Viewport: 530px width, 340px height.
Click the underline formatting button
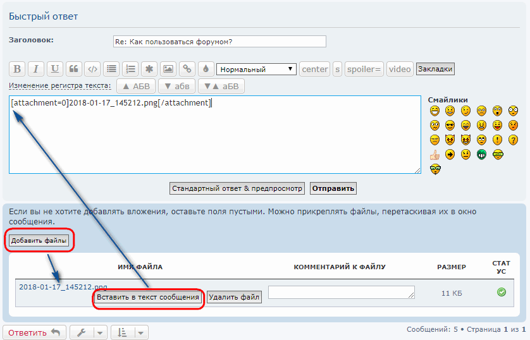[55, 70]
